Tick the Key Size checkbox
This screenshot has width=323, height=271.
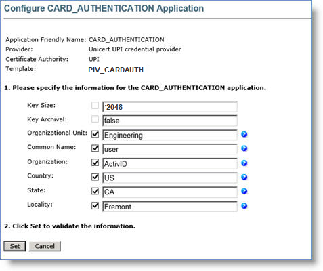(x=95, y=106)
